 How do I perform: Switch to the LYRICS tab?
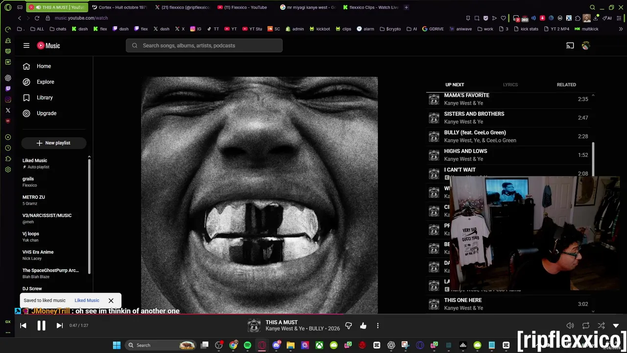pyautogui.click(x=510, y=85)
